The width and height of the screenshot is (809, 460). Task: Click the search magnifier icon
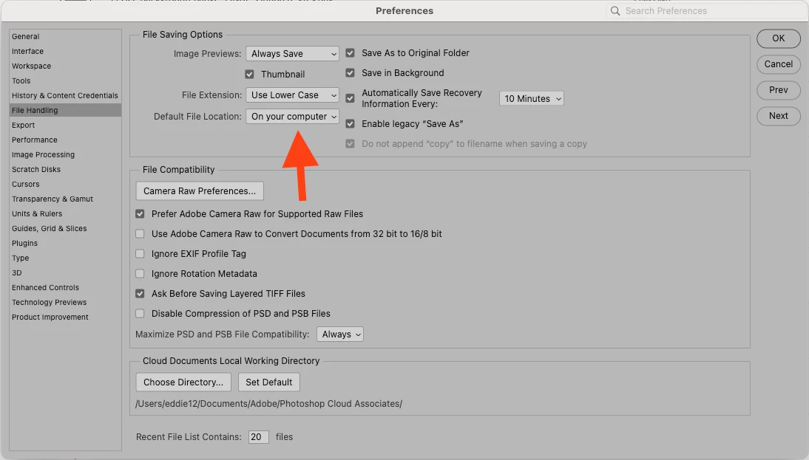click(615, 11)
